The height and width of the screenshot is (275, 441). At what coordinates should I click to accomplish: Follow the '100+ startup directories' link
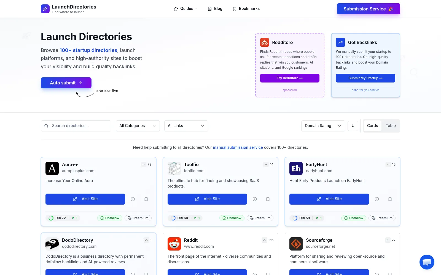click(88, 50)
